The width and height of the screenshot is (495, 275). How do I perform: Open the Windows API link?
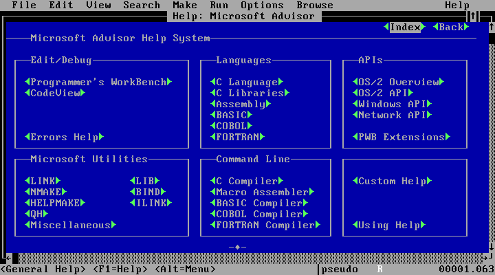[392, 104]
